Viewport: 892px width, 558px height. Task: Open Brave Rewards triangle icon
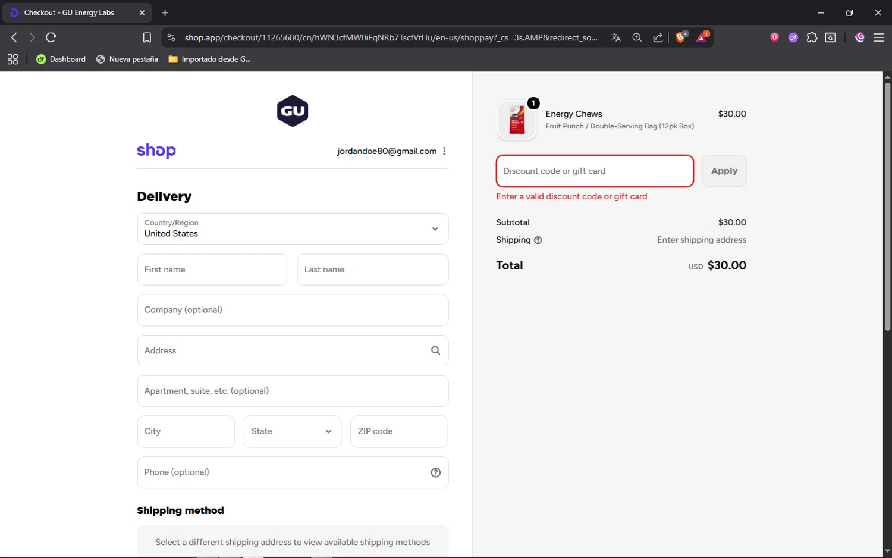[702, 37]
